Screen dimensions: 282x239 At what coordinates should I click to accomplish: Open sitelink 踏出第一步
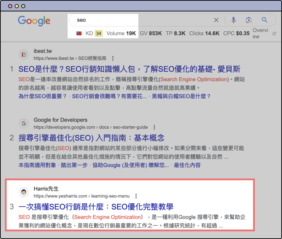tap(74, 165)
